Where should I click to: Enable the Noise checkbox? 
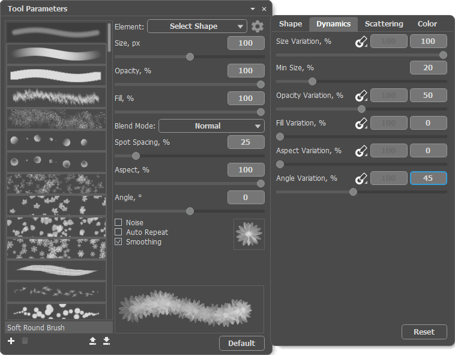tap(118, 223)
